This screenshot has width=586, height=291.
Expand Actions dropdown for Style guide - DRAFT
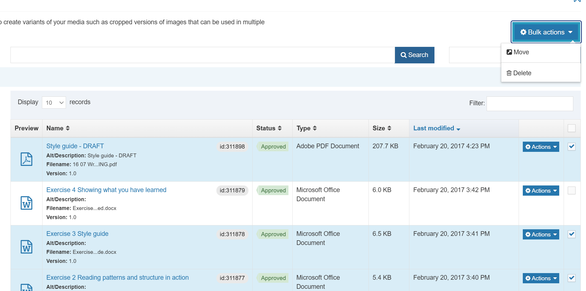point(541,147)
